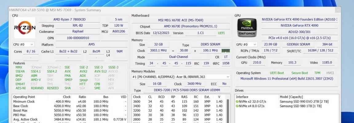This screenshot has width=354, height=123.
Task: Click the AMD X670E chipset field
Action: 190,26
